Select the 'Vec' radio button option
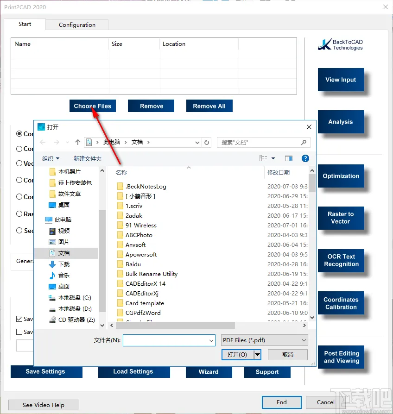This screenshot has height=414, width=393. [x=19, y=163]
